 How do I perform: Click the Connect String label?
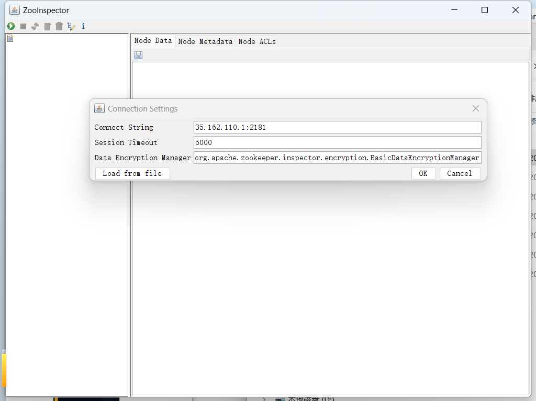[124, 127]
